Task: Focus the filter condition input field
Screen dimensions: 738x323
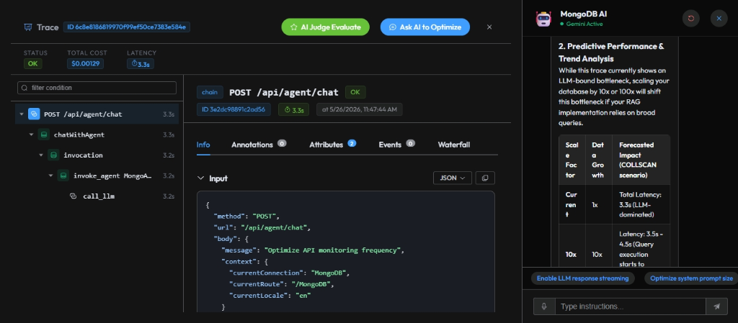Action: 97,88
